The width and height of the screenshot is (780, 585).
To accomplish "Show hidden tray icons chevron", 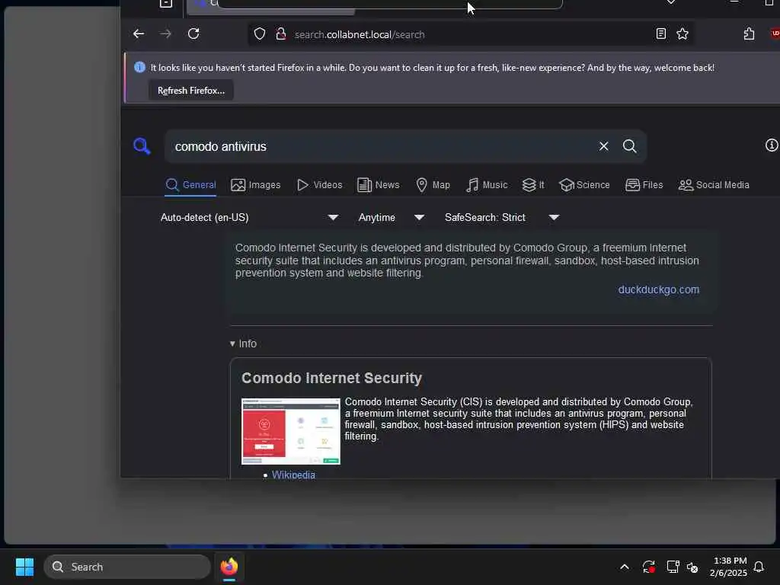I will click(x=625, y=567).
